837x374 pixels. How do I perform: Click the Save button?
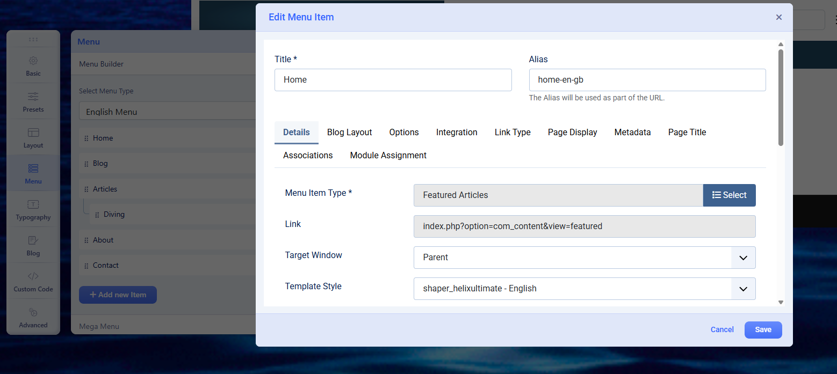[763, 330]
